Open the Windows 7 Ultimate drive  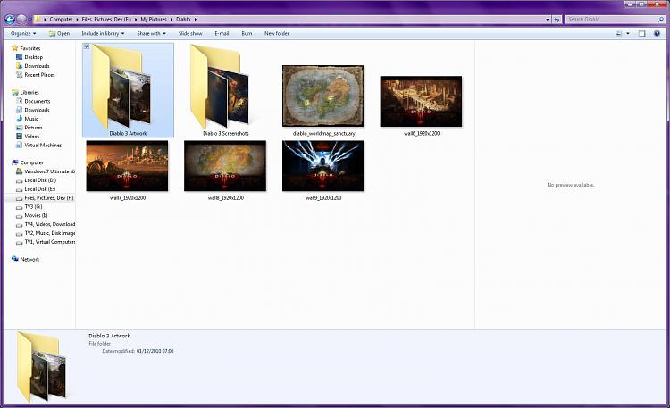click(46, 171)
